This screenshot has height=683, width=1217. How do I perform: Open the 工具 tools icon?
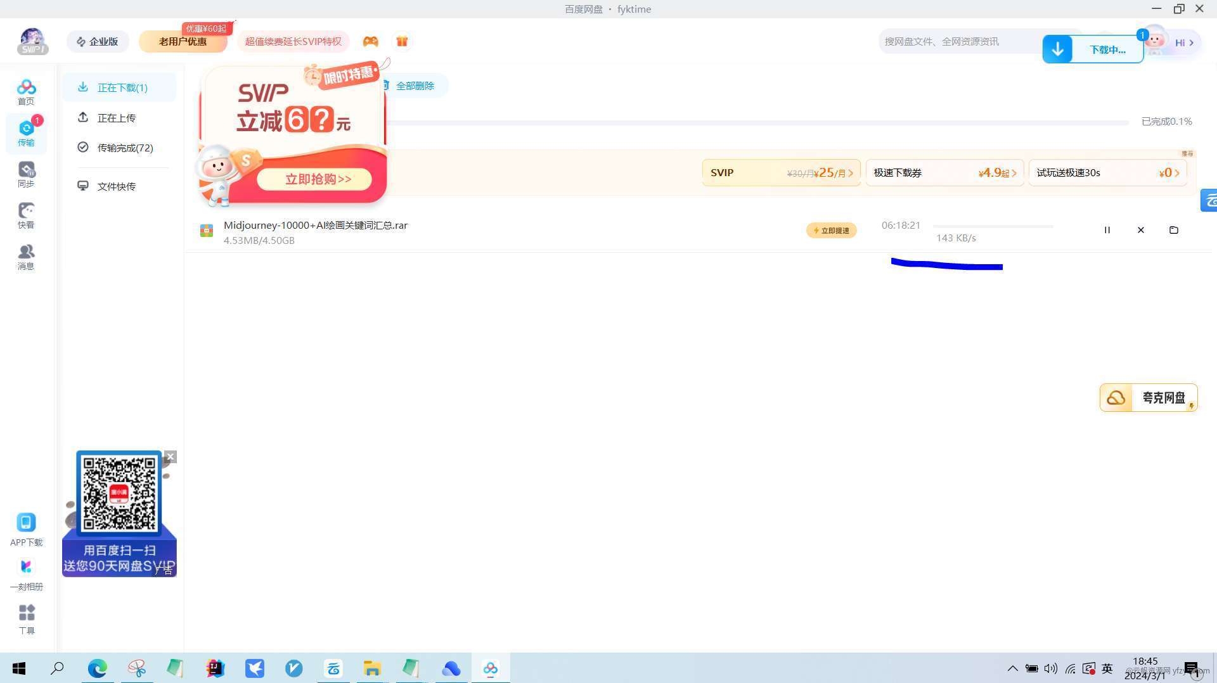click(26, 619)
